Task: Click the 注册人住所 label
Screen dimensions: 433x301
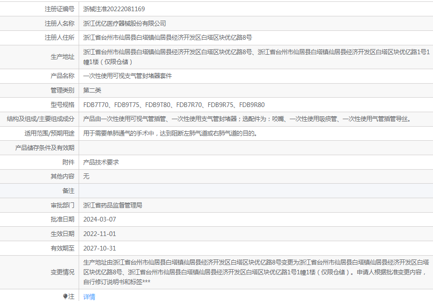Action: [59, 37]
